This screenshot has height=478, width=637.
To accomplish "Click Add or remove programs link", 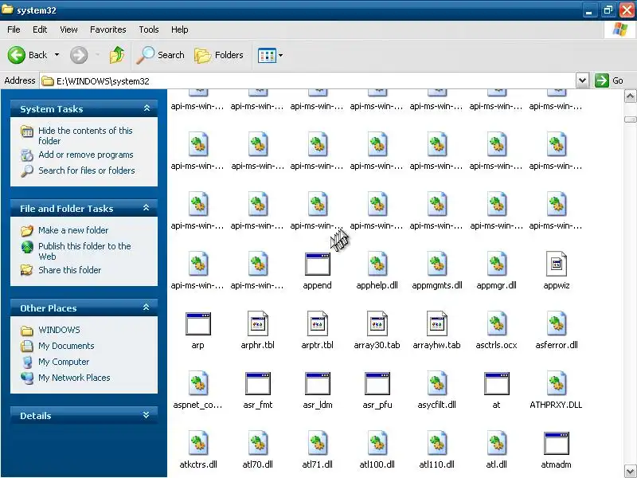I will [x=86, y=155].
